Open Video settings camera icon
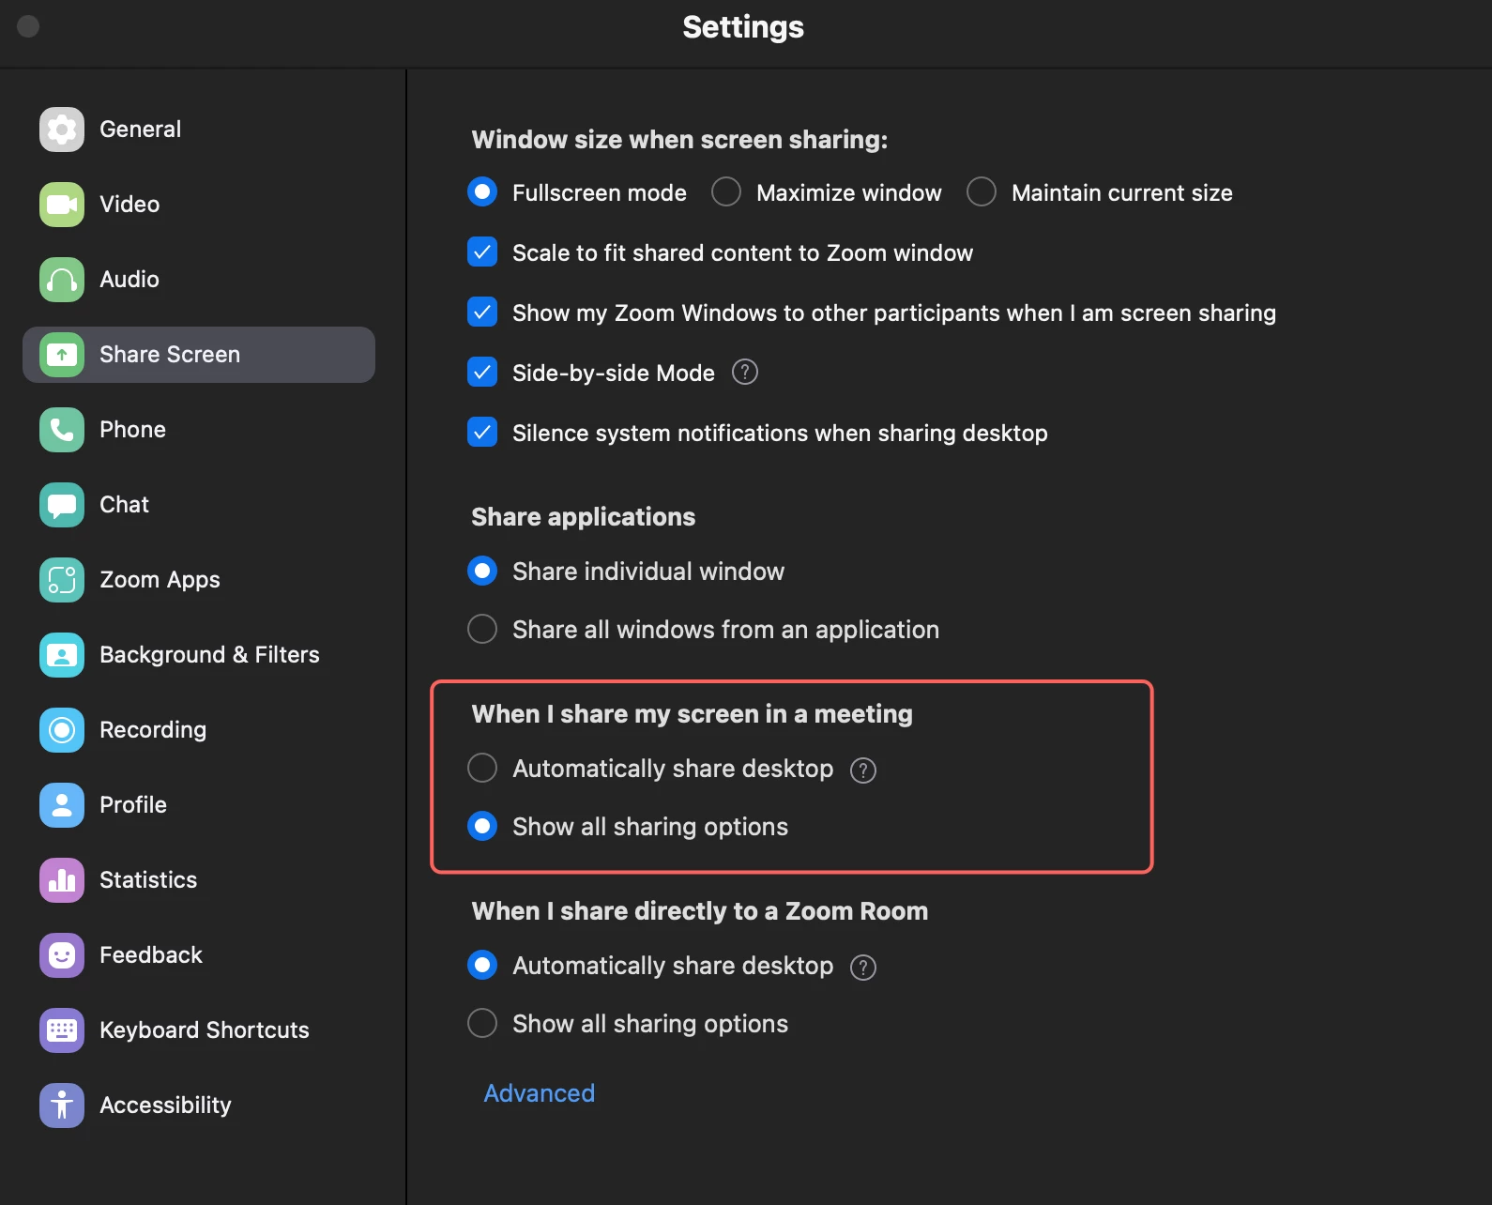 point(62,205)
